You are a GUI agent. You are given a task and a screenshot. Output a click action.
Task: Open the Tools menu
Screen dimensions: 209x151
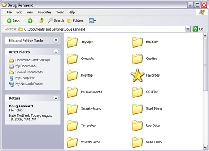[x=60, y=12]
